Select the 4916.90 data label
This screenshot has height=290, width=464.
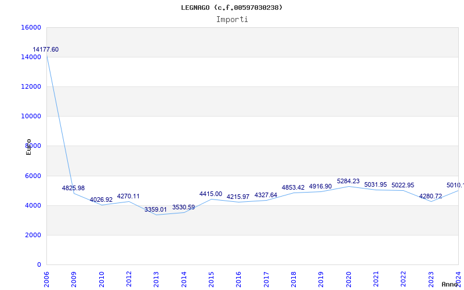(x=321, y=186)
